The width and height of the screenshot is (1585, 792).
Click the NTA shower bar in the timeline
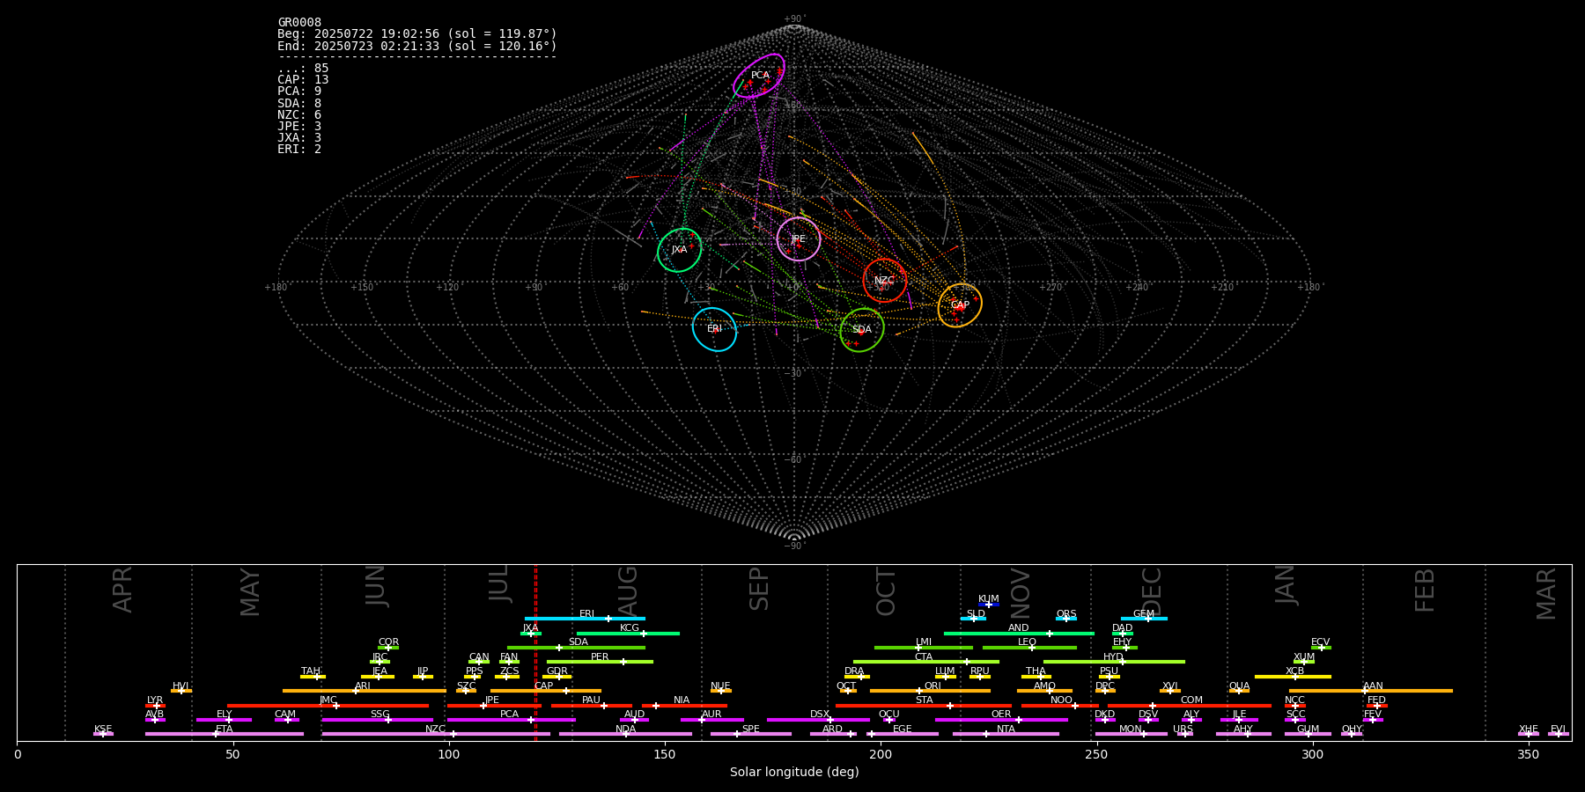click(x=1006, y=734)
